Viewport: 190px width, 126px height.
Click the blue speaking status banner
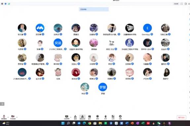point(94,9)
